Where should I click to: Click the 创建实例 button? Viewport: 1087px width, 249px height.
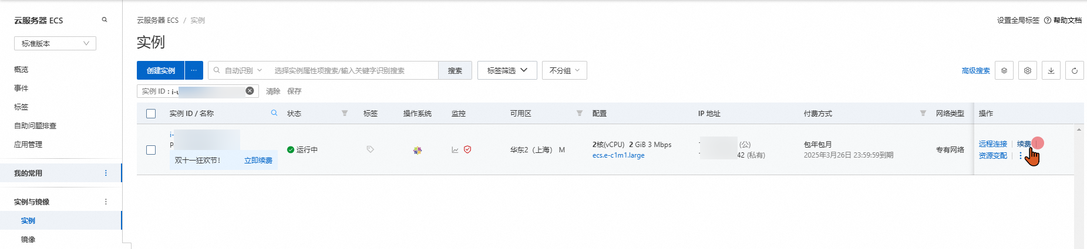click(x=160, y=70)
